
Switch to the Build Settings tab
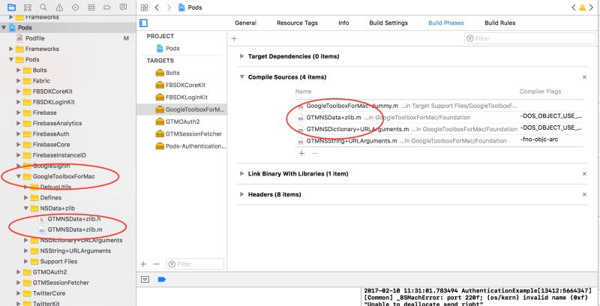[388, 23]
